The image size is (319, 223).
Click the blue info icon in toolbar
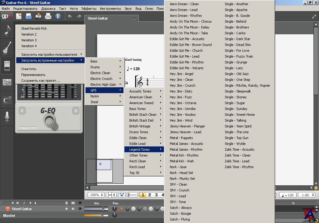(x=58, y=16)
